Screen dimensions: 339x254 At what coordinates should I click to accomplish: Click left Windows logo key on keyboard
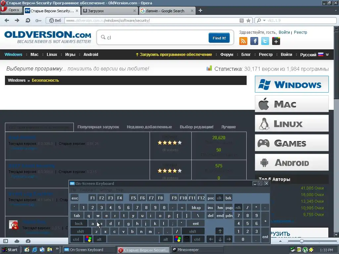[x=88, y=239]
